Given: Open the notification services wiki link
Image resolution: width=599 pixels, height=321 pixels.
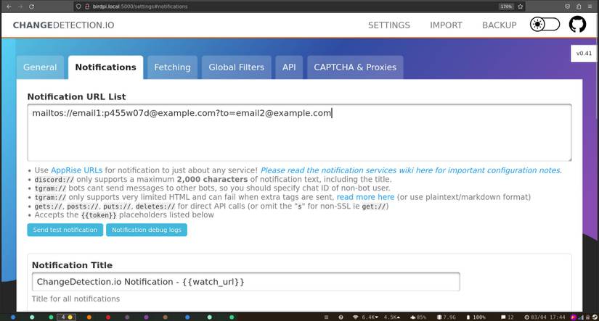Looking at the screenshot, I should point(411,170).
